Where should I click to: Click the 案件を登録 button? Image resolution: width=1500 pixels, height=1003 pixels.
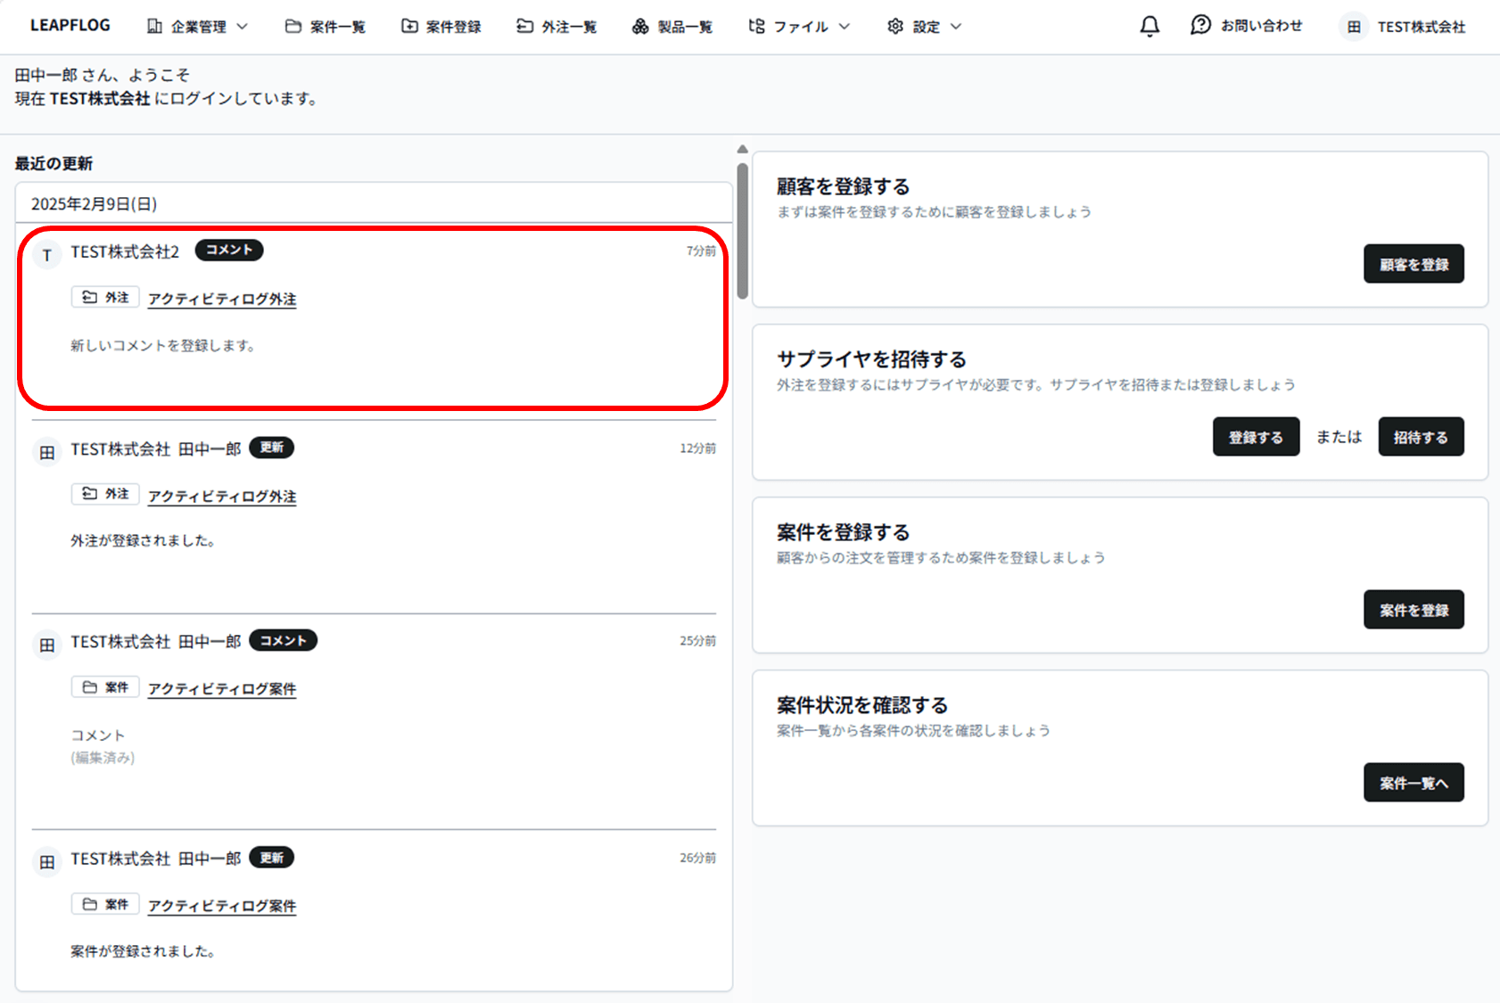click(x=1413, y=610)
